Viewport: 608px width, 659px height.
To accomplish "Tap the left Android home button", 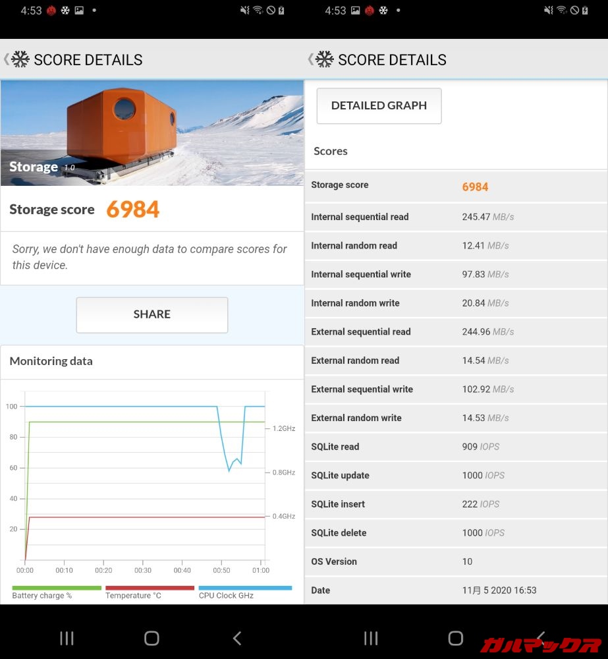I will point(152,637).
